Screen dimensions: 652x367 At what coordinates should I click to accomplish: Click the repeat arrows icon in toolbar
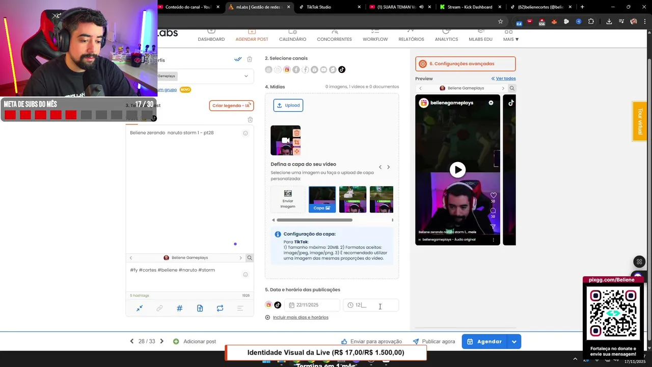(x=220, y=308)
